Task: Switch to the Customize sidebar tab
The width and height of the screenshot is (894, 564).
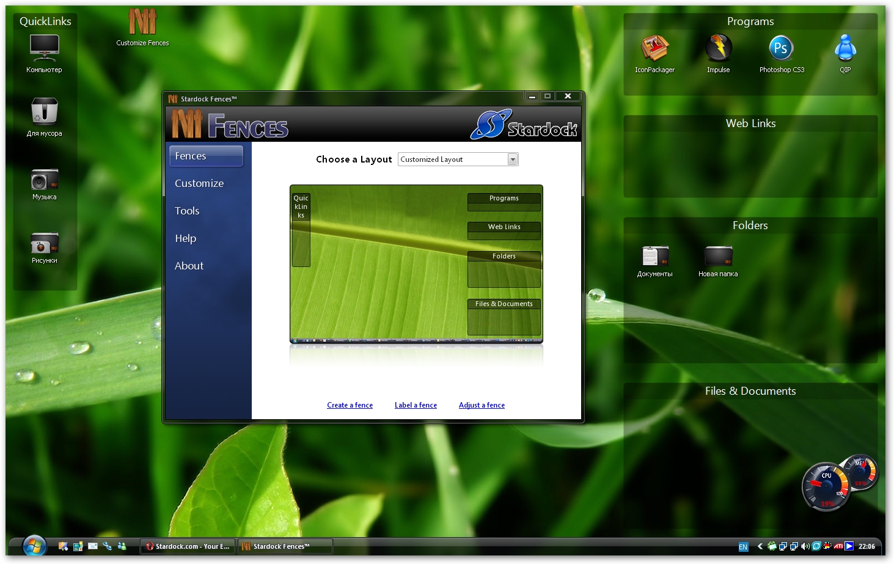Action: click(x=199, y=183)
